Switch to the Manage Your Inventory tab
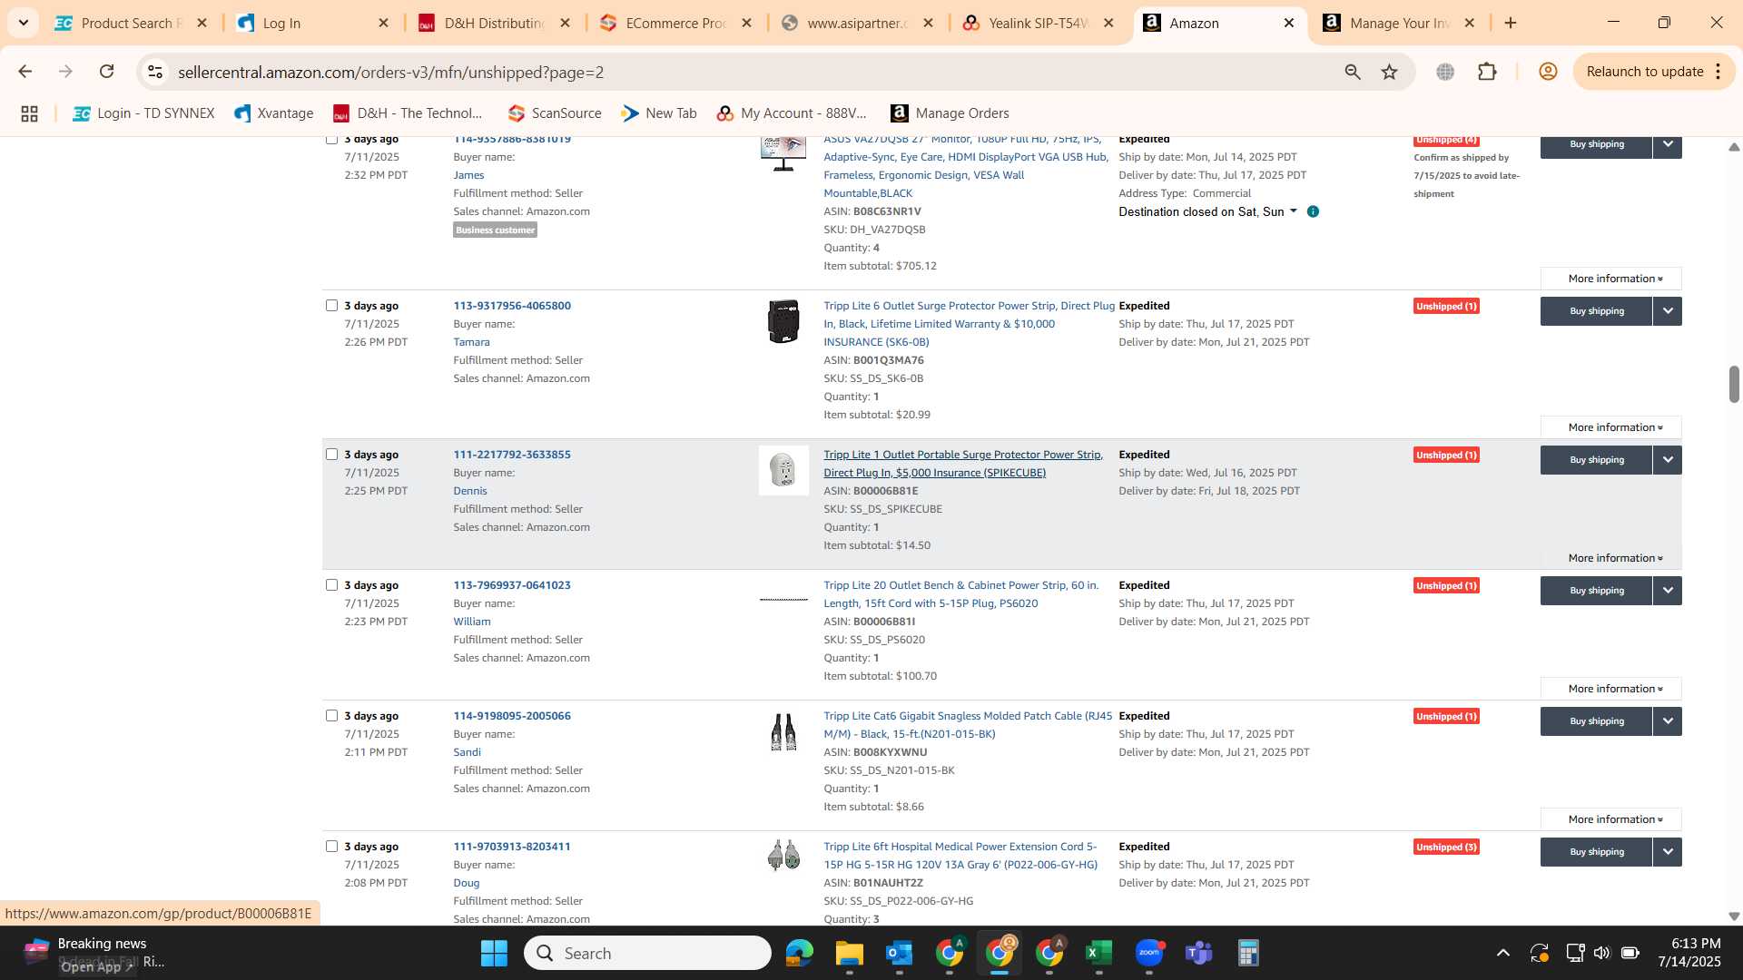Screen dimensions: 1743x980 click(1399, 23)
